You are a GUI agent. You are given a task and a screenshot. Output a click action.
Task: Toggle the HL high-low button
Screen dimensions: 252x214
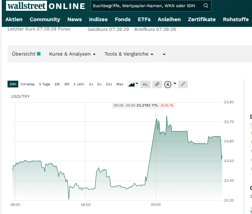145,84
